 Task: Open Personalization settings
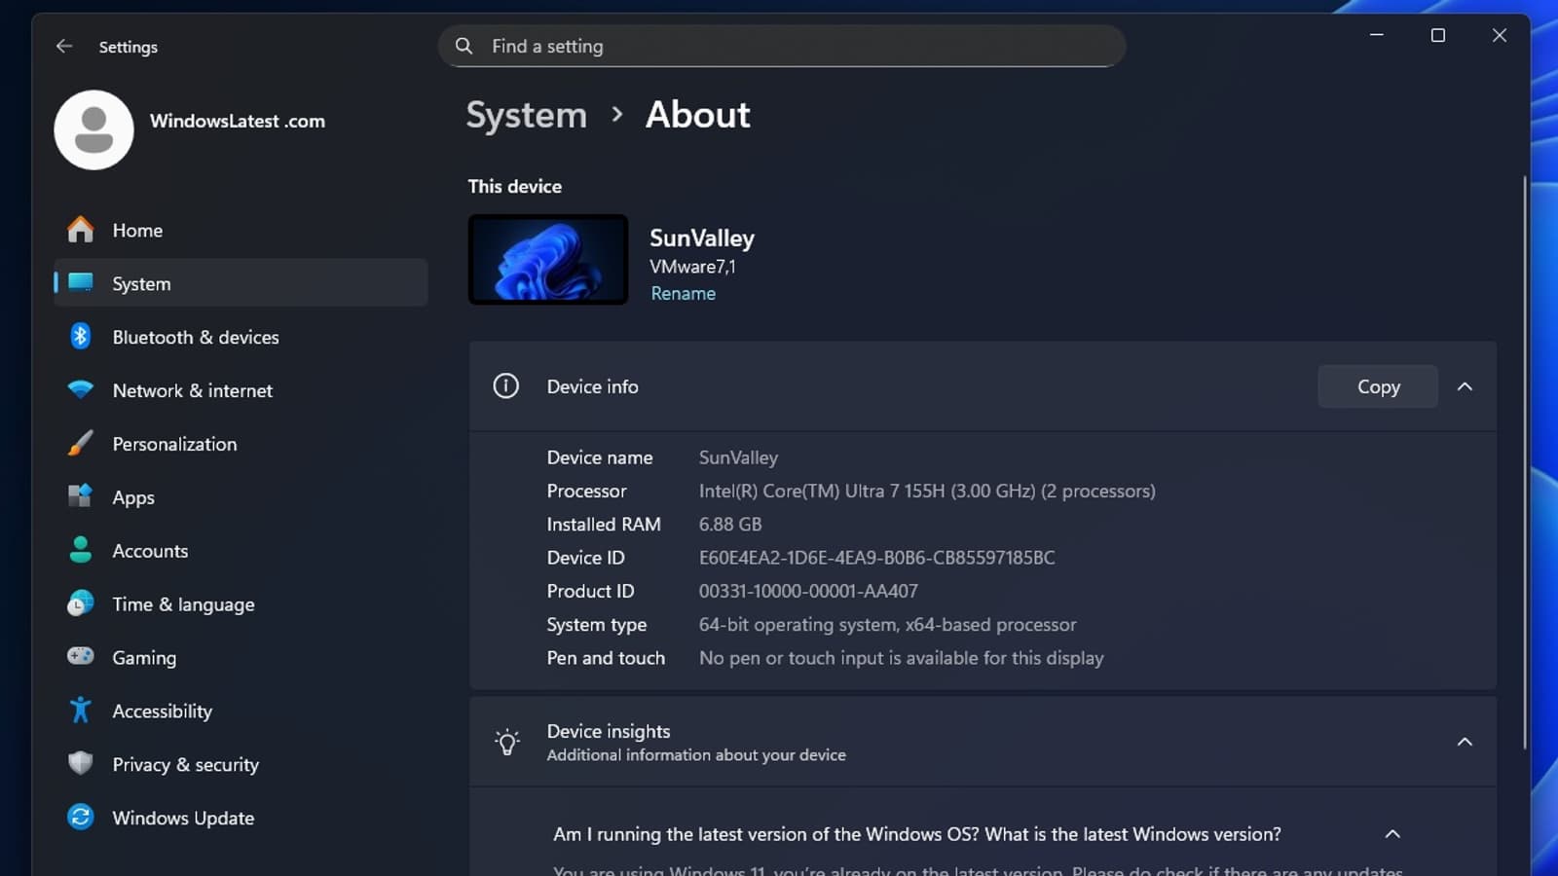click(x=241, y=444)
